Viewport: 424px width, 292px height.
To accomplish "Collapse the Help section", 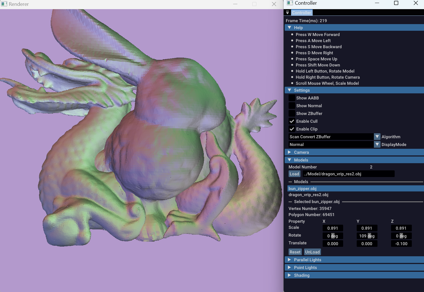I will click(354, 28).
